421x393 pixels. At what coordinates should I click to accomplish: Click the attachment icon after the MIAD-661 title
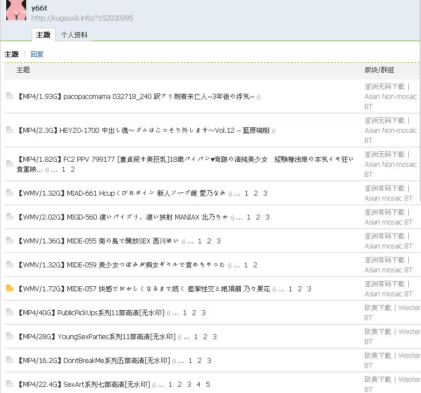[x=230, y=194]
